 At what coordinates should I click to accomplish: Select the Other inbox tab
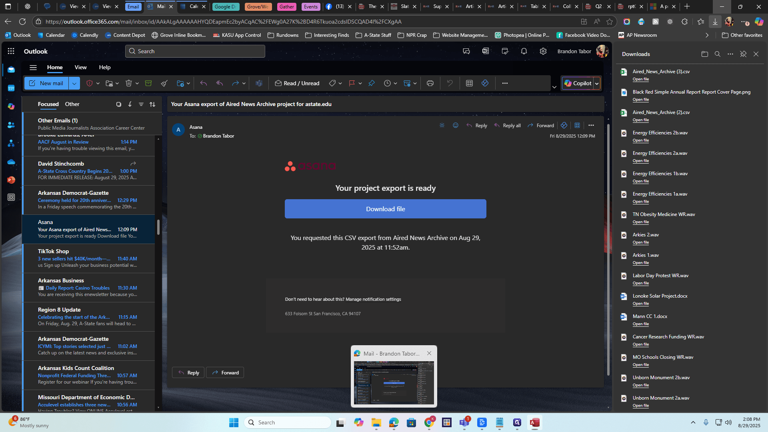(x=72, y=104)
